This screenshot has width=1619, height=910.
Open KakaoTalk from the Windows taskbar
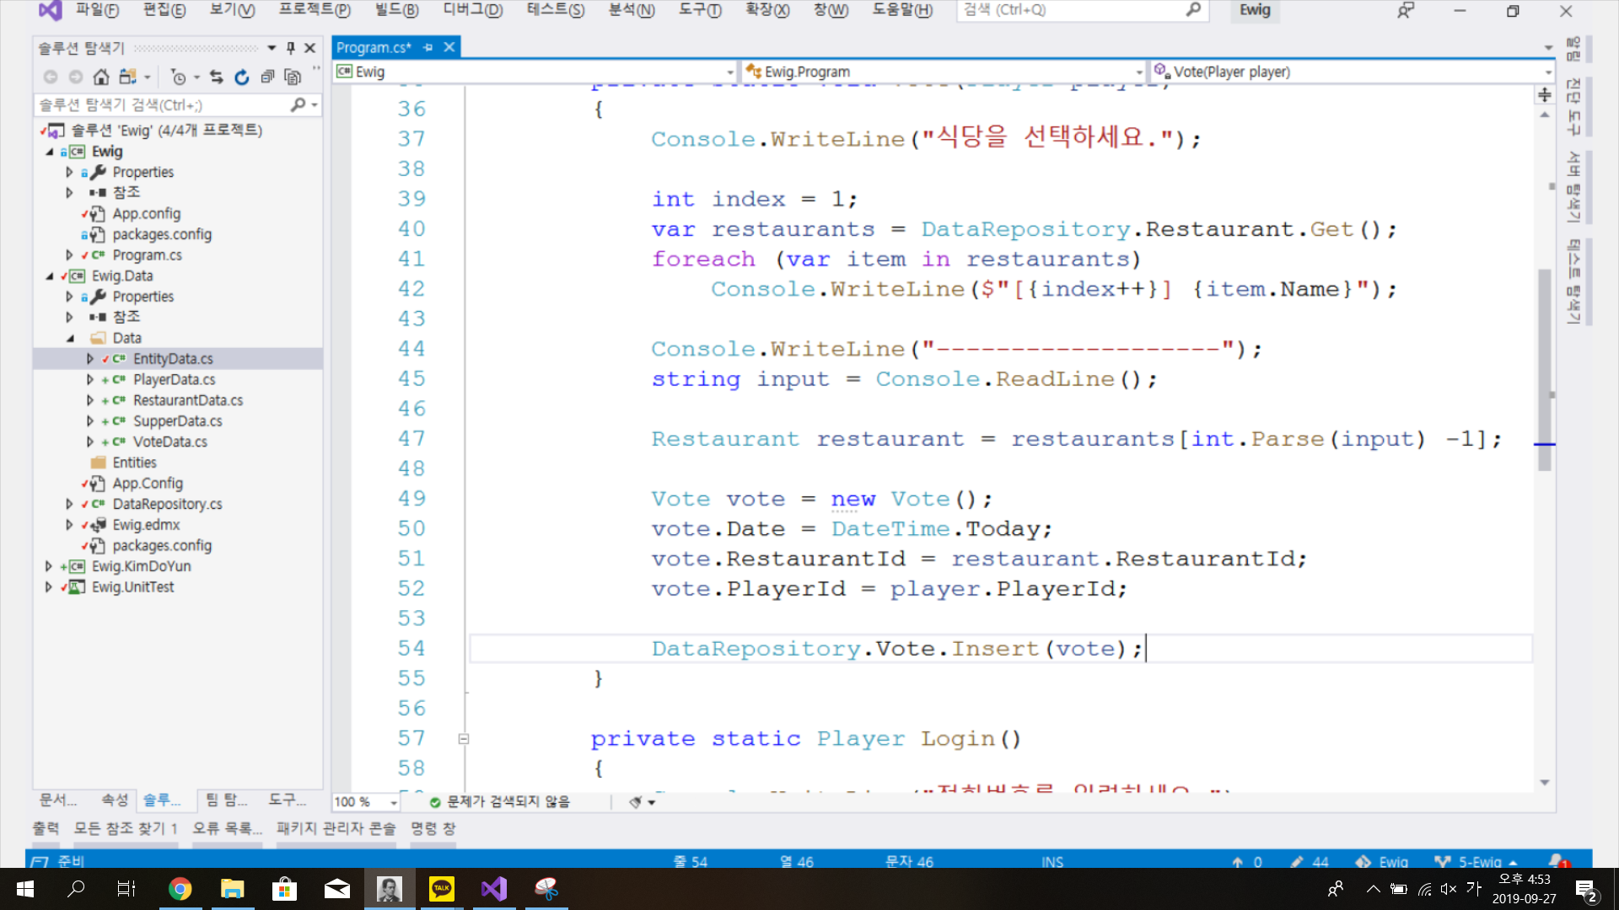(442, 888)
